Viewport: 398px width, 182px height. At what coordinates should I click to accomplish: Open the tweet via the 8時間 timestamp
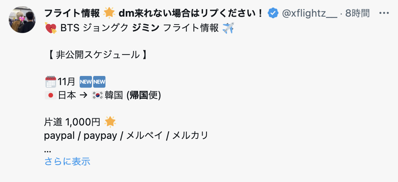pyautogui.click(x=358, y=13)
